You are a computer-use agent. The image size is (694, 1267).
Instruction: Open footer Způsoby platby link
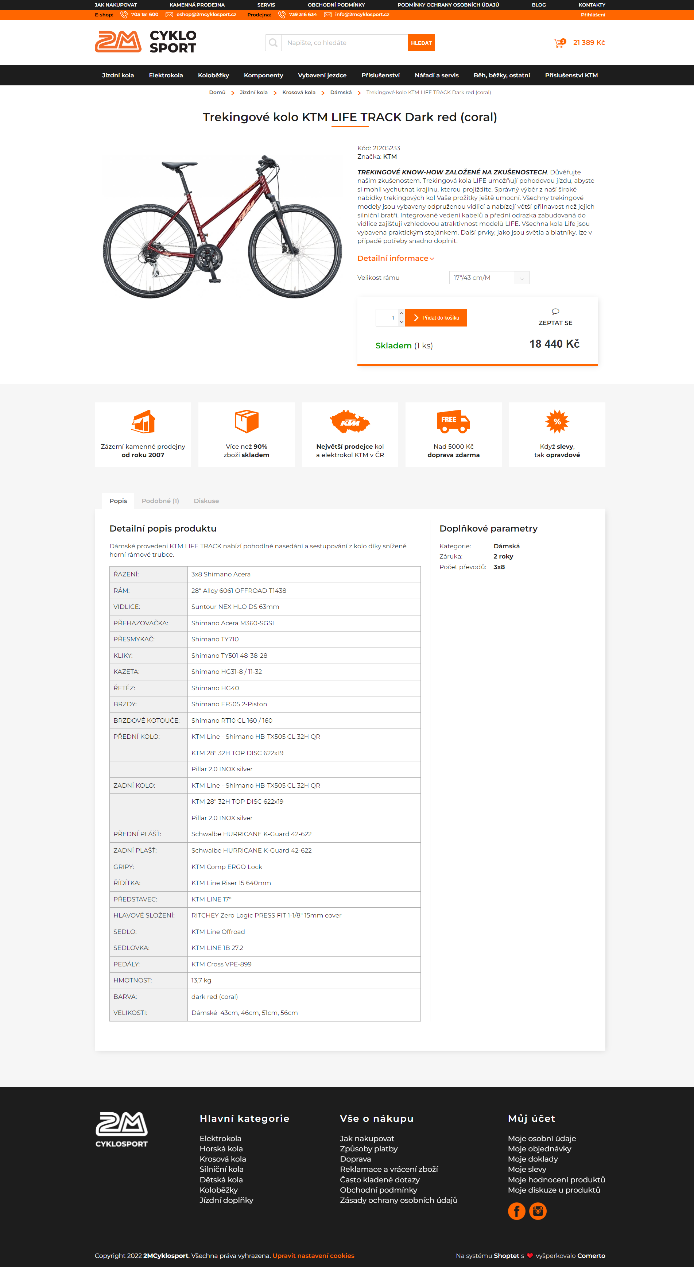click(x=368, y=1148)
